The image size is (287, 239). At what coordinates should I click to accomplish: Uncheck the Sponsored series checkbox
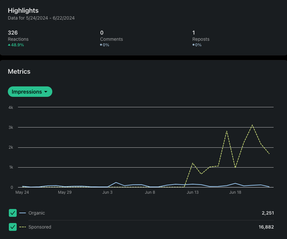pyautogui.click(x=13, y=227)
